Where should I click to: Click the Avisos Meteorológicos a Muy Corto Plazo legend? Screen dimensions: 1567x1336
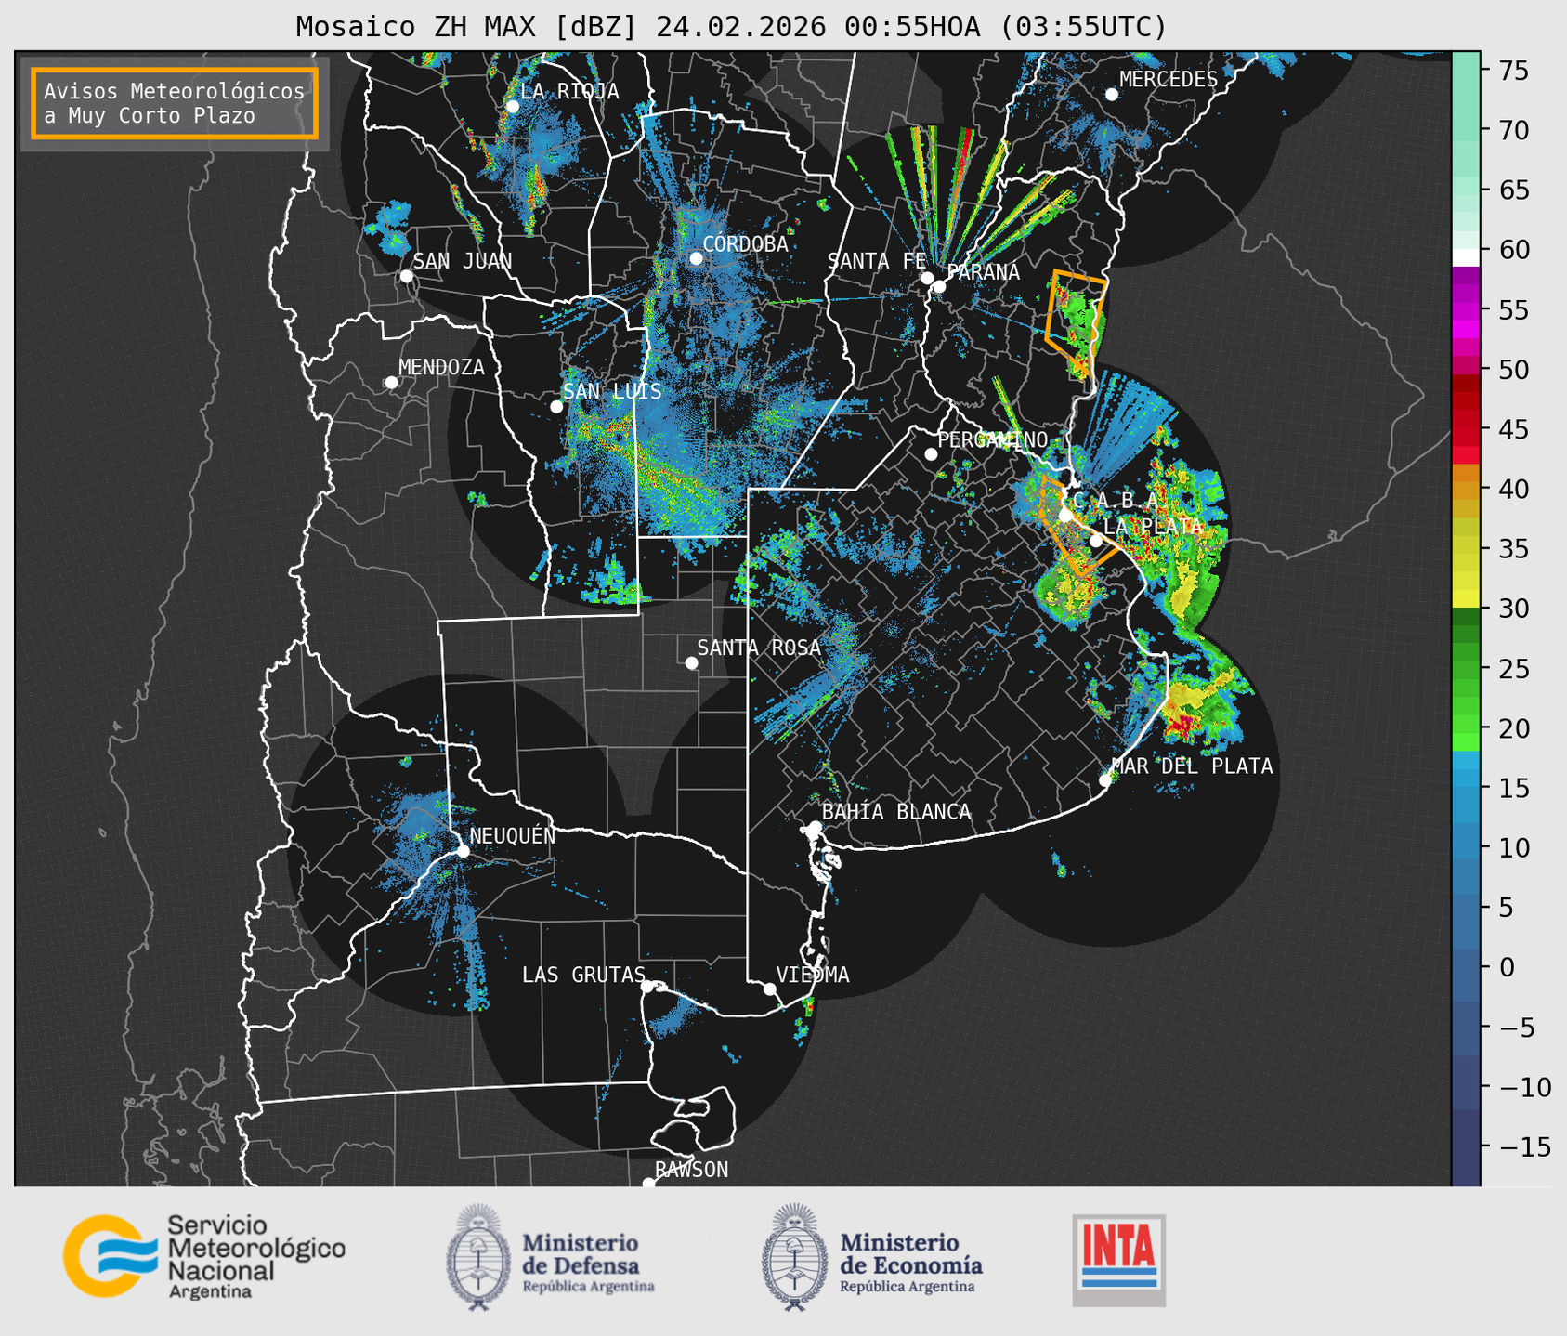point(175,103)
